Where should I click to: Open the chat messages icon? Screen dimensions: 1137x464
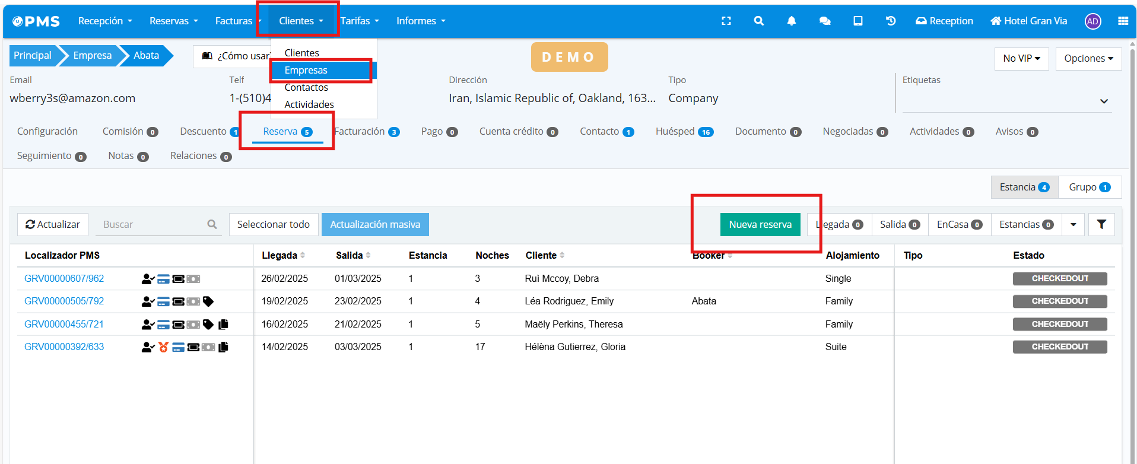tap(824, 21)
